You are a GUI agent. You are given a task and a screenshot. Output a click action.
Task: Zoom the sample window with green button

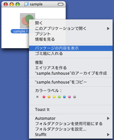[x=18, y=4]
